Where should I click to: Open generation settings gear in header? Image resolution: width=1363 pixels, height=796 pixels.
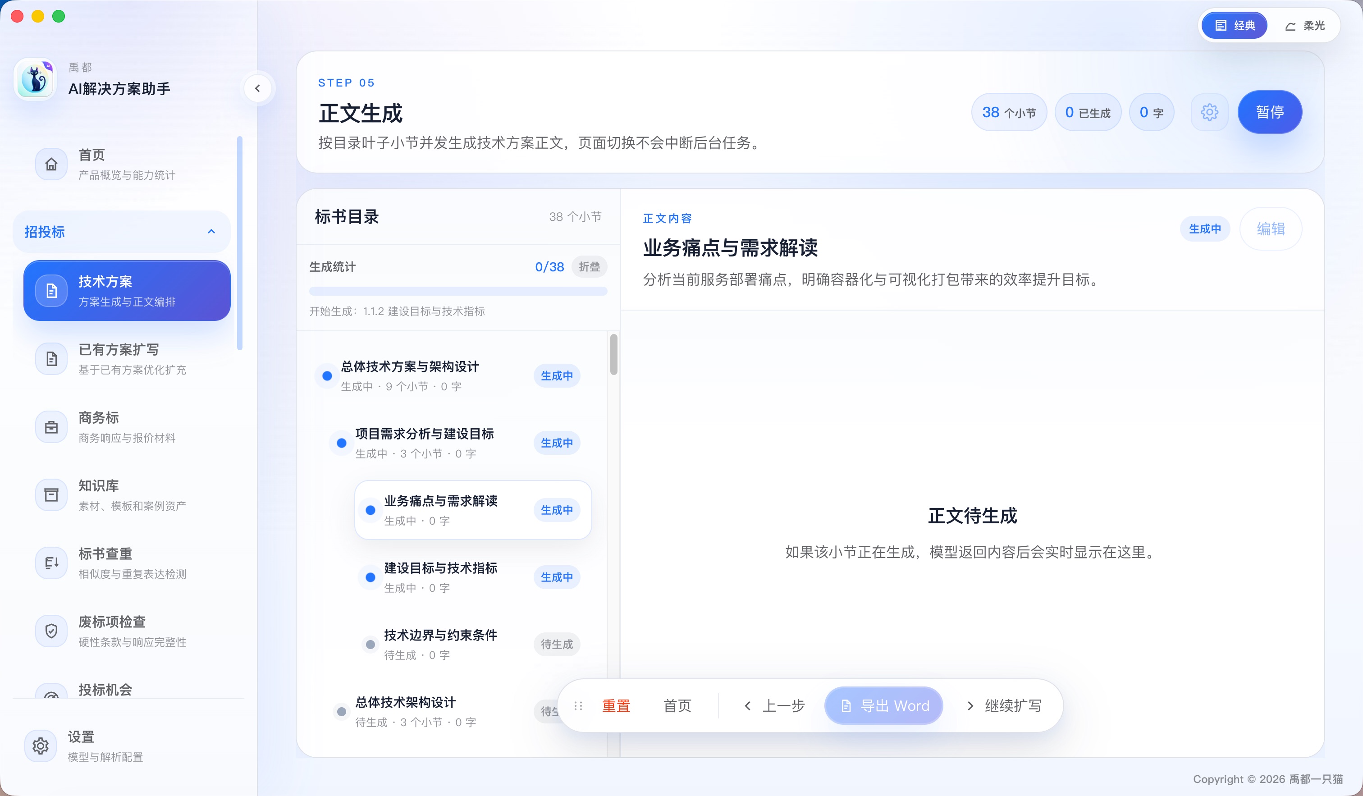[1209, 113]
